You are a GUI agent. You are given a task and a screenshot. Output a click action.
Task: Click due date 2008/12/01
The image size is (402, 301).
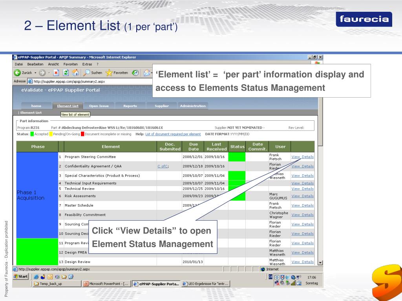[x=192, y=157]
